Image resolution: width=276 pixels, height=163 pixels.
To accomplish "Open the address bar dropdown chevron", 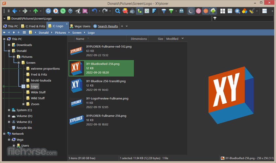I will (4, 19).
